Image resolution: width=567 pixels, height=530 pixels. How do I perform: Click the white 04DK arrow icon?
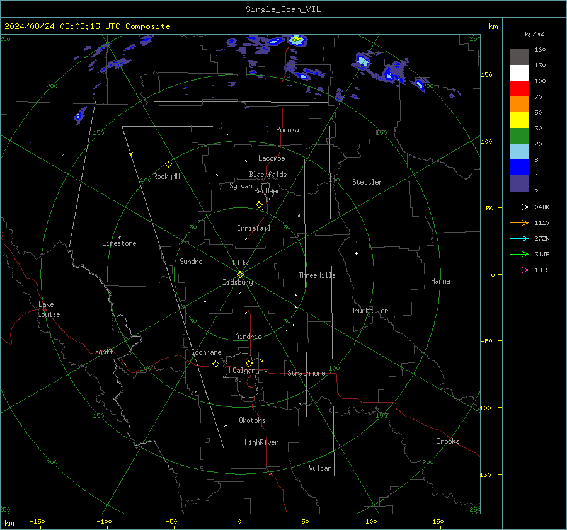point(519,207)
